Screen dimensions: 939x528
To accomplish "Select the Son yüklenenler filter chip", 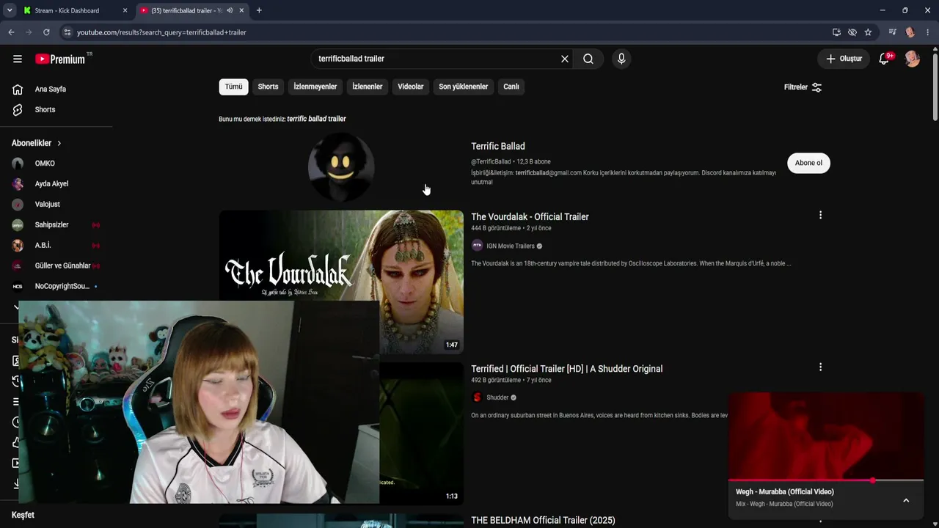I will click(x=464, y=87).
